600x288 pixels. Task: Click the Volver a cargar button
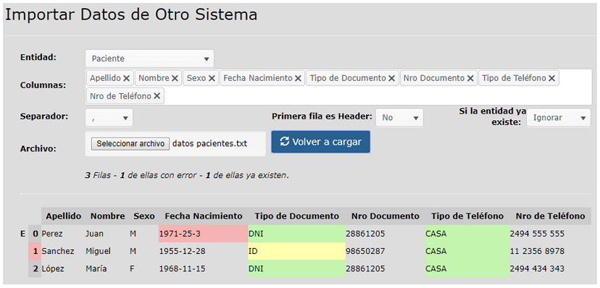point(321,142)
